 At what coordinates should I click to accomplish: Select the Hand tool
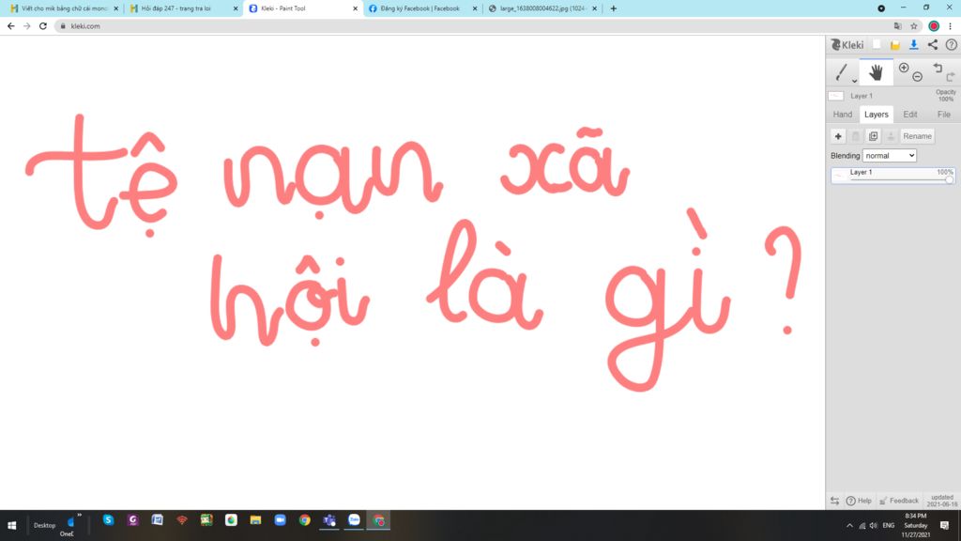point(876,72)
